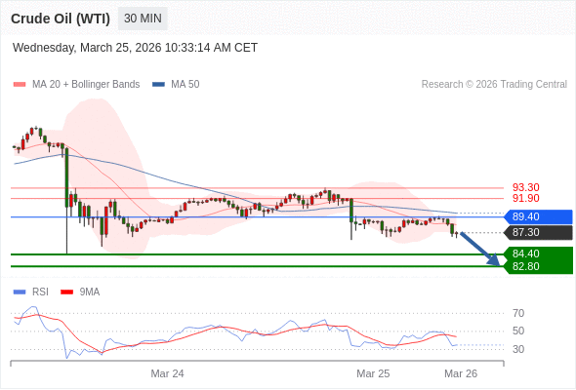Toggle the 9MA legend entry
576x390 pixels.
click(x=80, y=292)
